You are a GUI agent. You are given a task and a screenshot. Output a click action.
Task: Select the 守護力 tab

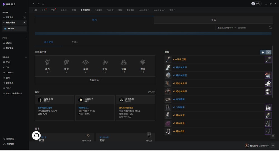(75, 42)
